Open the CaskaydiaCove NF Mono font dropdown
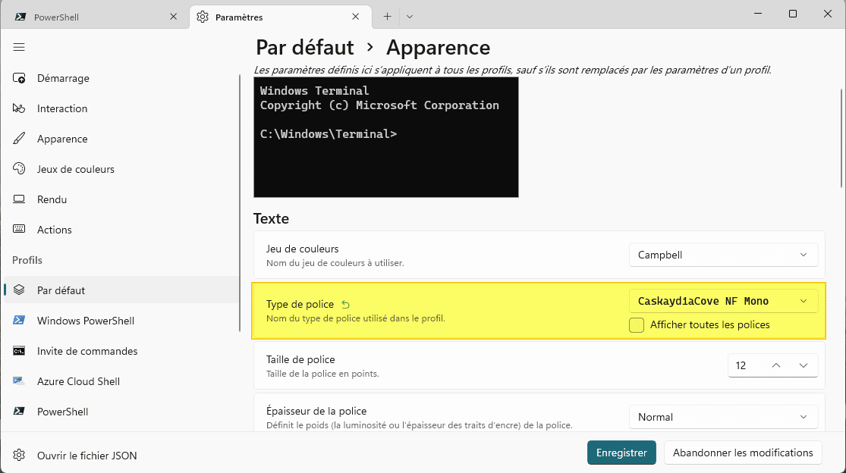 point(723,301)
